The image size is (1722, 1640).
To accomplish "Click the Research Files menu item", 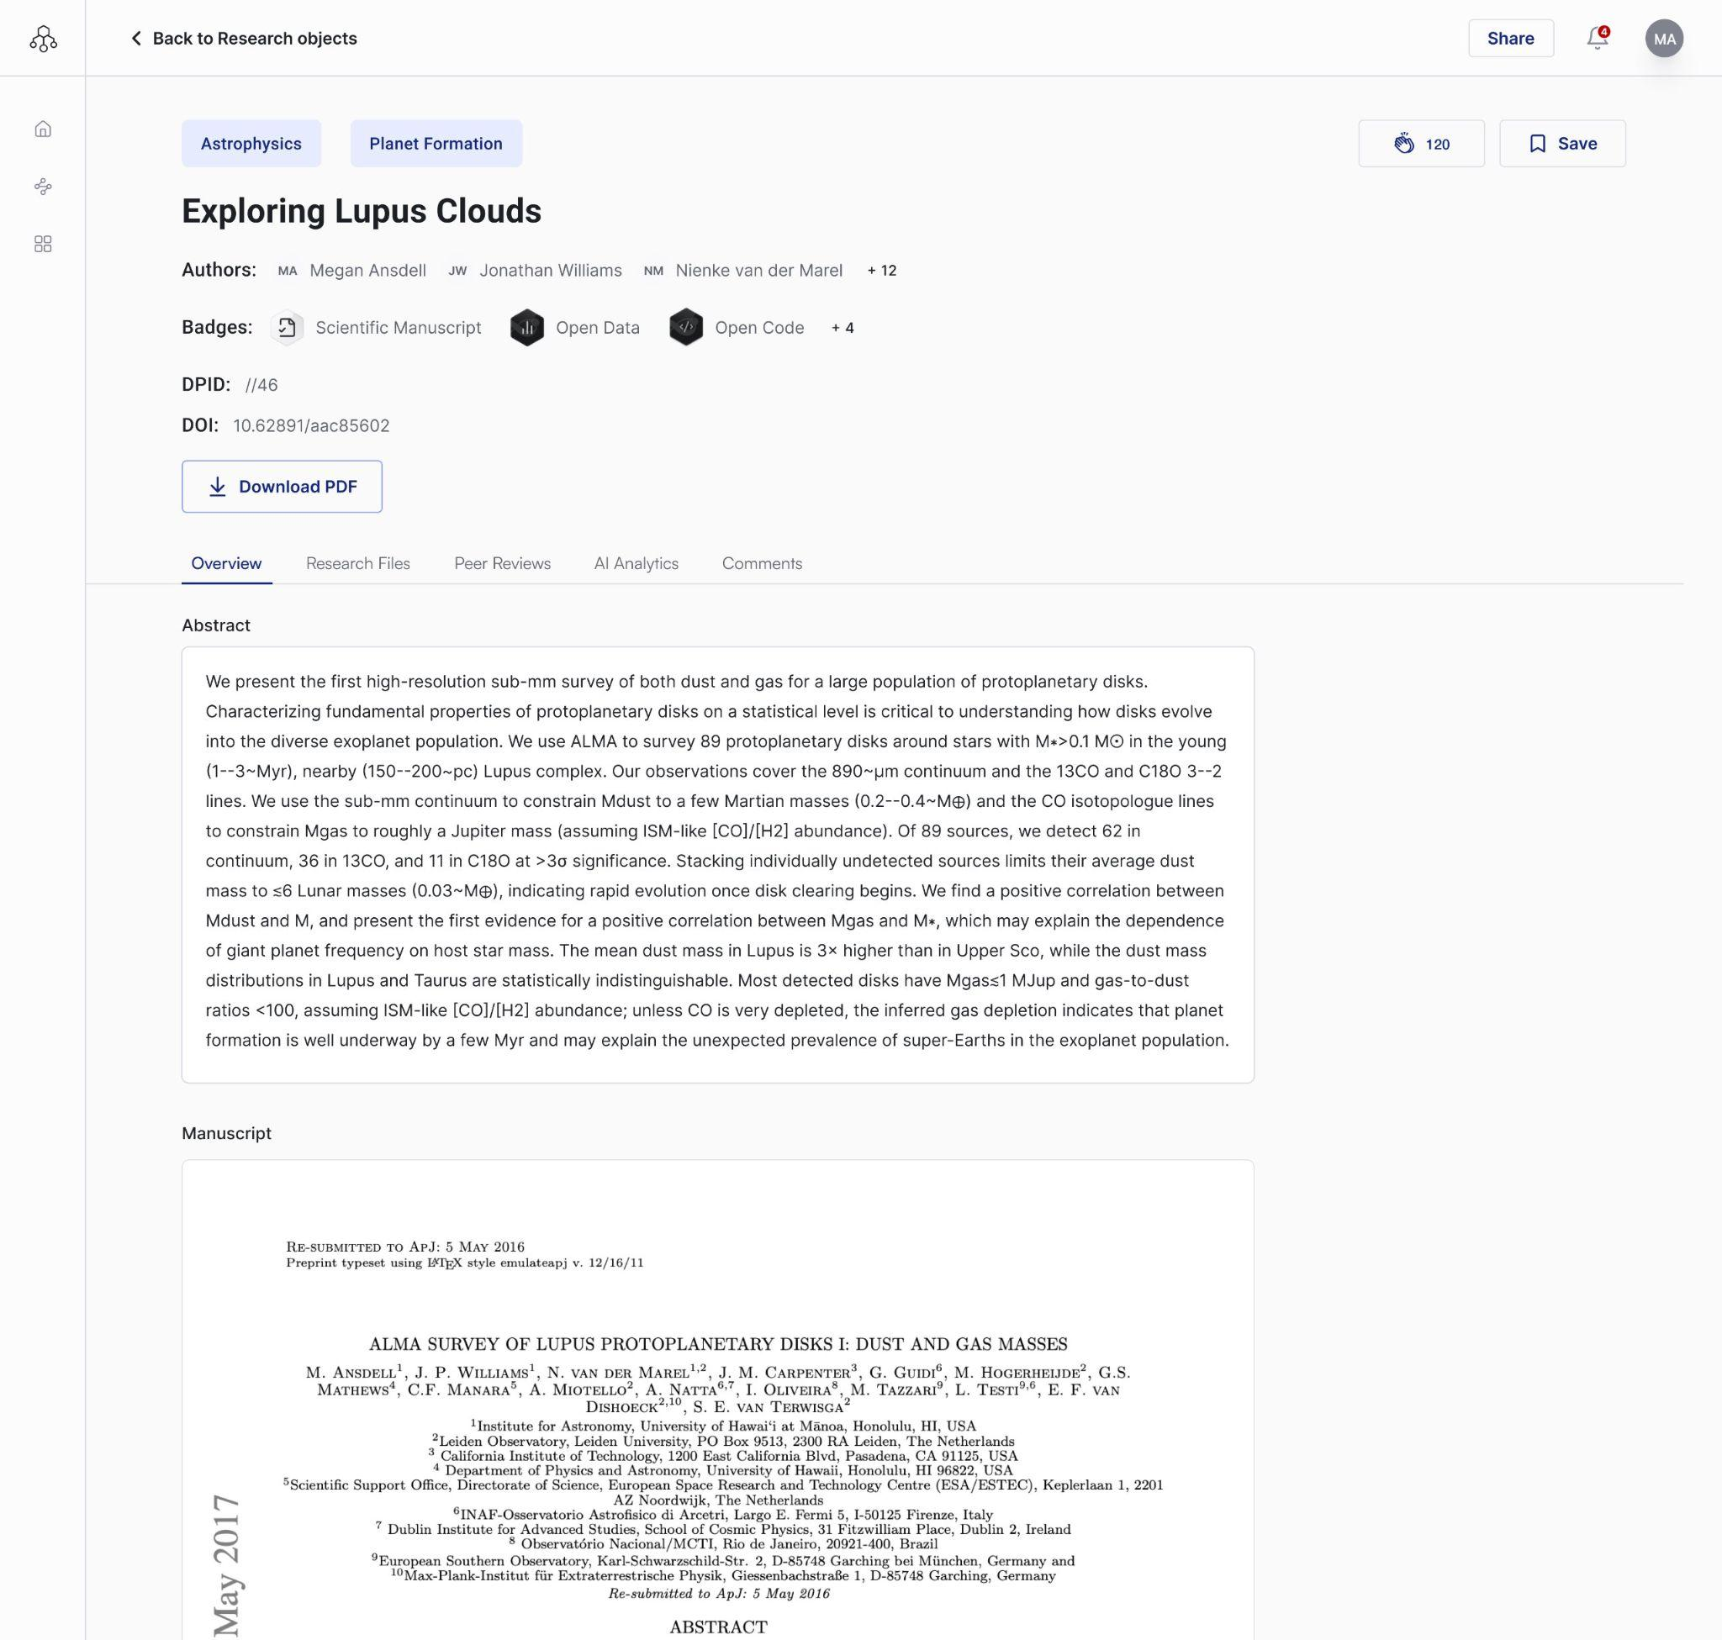I will (358, 562).
